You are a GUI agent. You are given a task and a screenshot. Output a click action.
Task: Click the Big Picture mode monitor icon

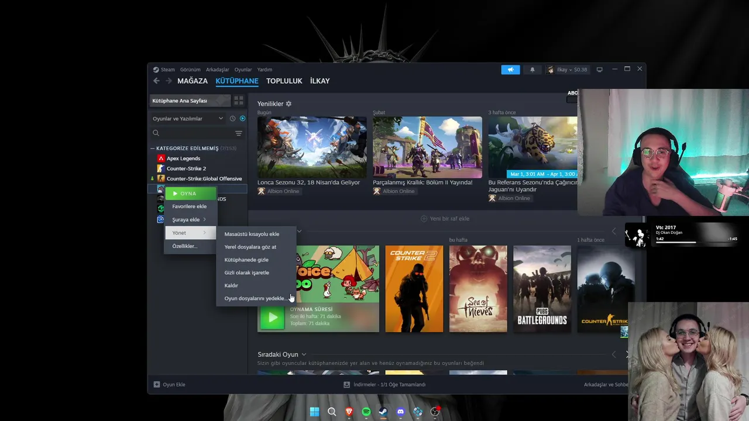[599, 70]
